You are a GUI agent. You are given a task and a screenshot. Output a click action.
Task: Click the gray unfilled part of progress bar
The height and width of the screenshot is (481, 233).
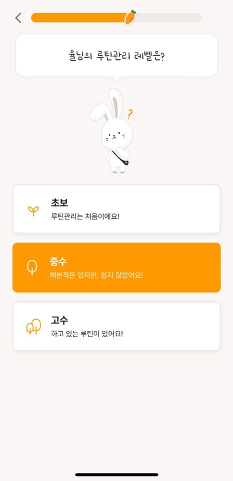tap(168, 18)
